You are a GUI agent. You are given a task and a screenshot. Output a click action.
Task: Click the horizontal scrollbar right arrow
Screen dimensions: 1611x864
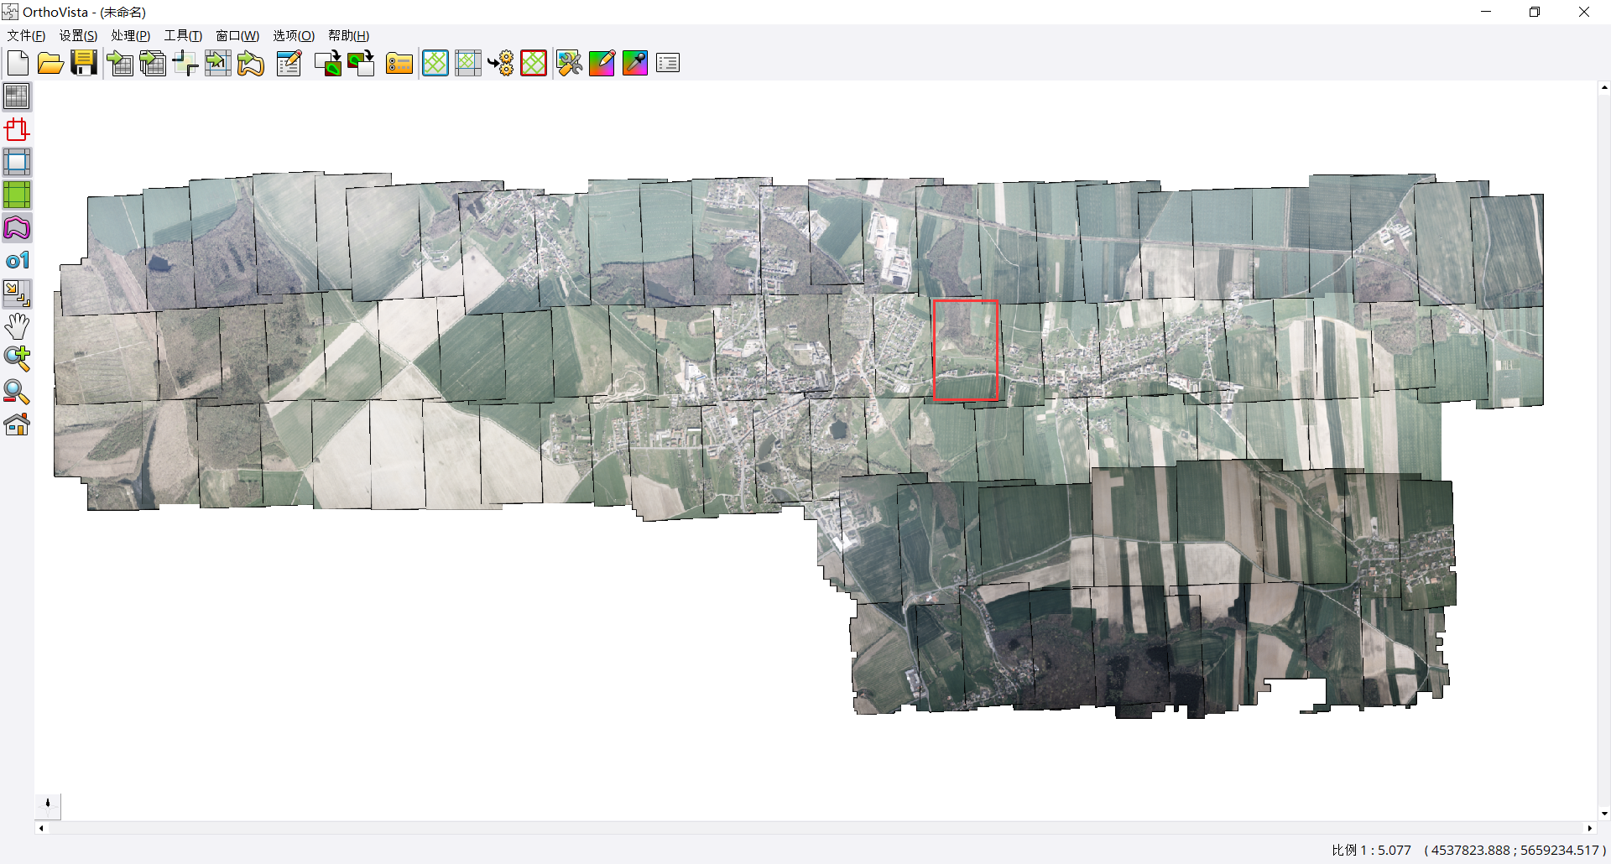click(x=1589, y=828)
